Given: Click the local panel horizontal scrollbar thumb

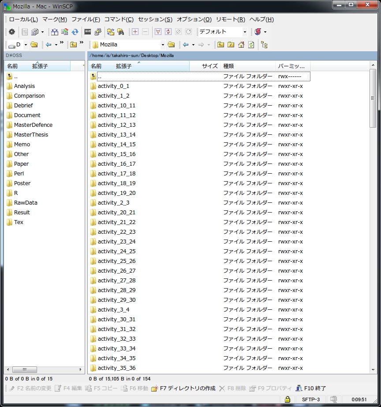Looking at the screenshot, I should coord(25,369).
